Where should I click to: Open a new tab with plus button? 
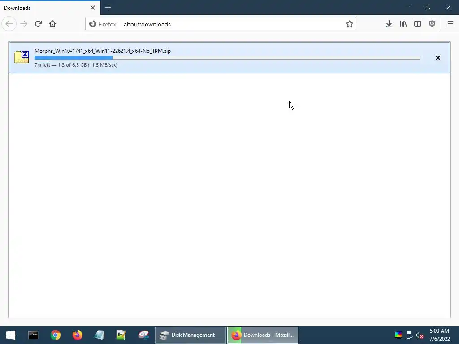click(x=108, y=8)
